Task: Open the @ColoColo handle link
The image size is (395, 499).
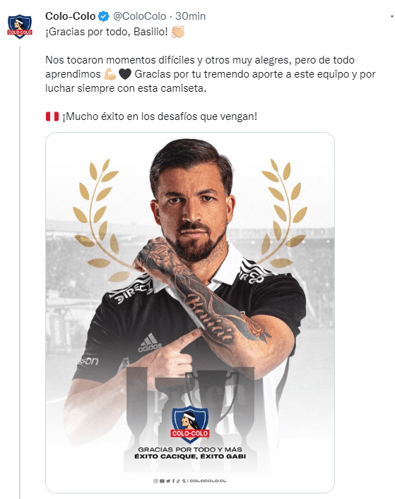Action: (139, 16)
